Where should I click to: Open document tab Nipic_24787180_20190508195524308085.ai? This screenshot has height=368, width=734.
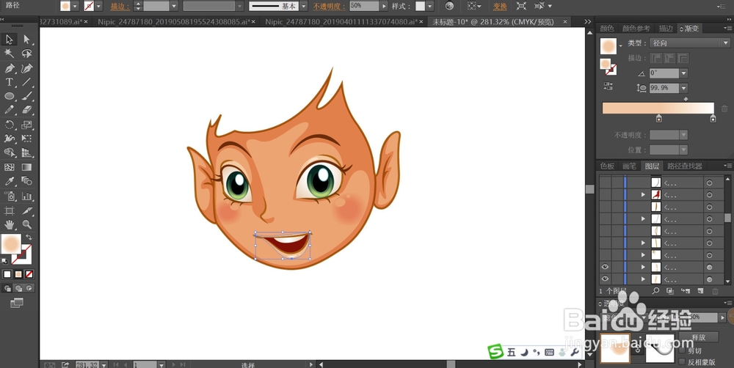pos(174,22)
